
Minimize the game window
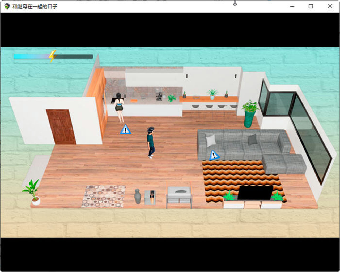pos(292,6)
